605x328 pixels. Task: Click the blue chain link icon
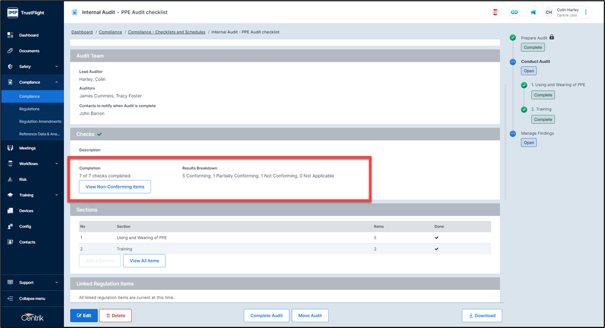tap(514, 12)
